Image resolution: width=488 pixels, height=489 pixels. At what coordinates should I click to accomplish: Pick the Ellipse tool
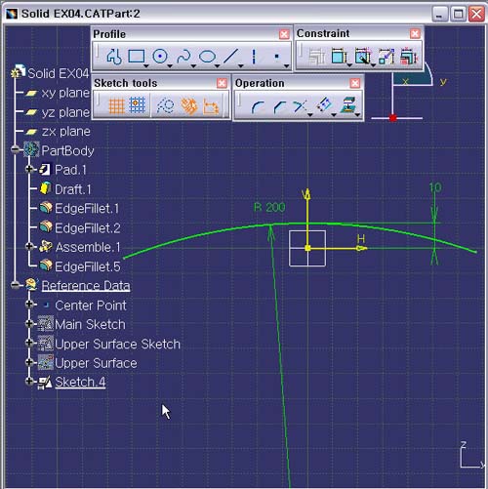tap(207, 57)
